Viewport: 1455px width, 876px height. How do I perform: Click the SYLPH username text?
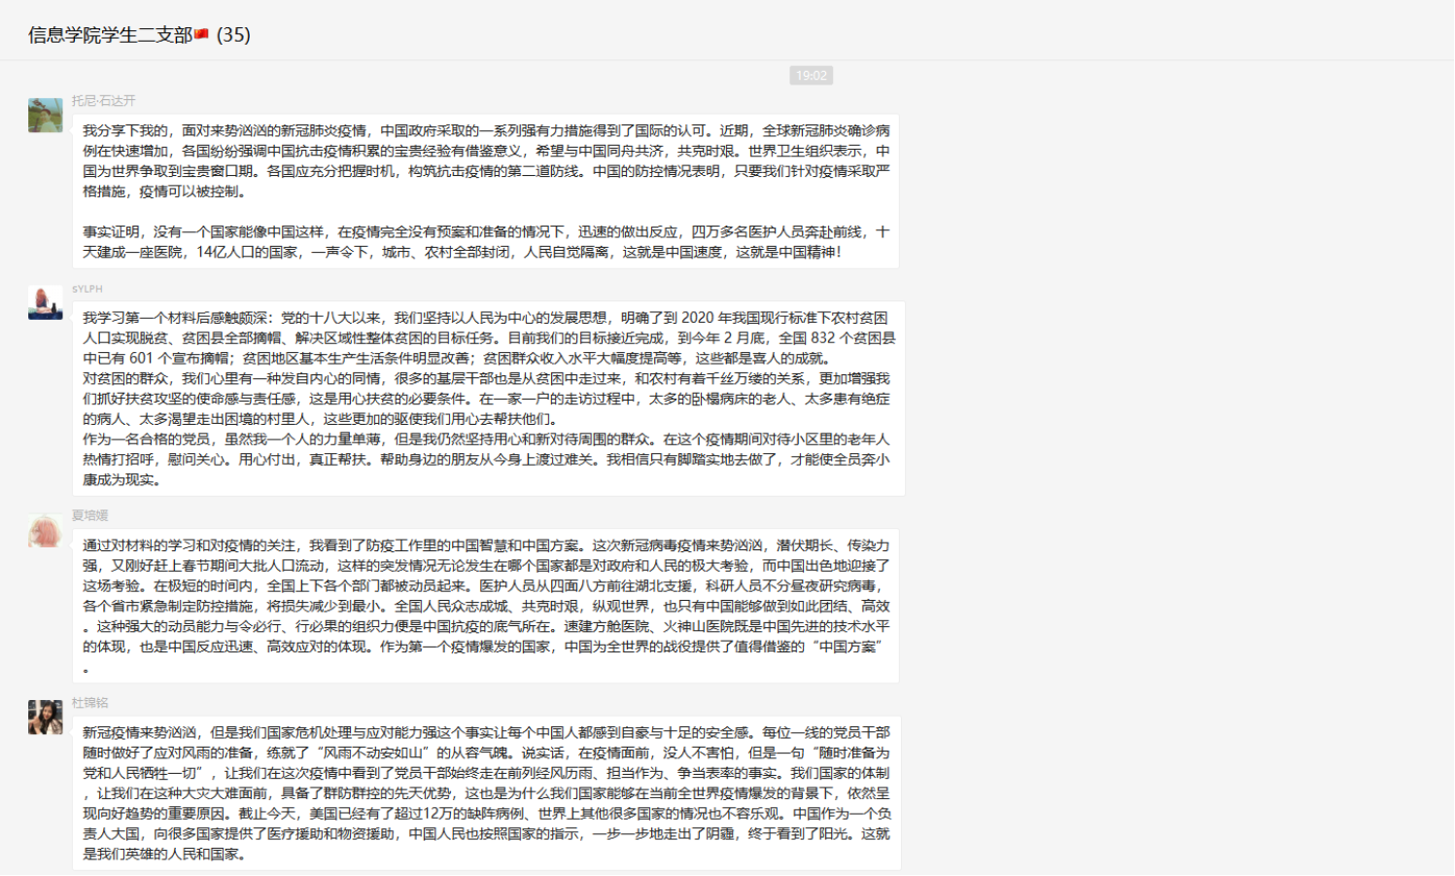87,288
